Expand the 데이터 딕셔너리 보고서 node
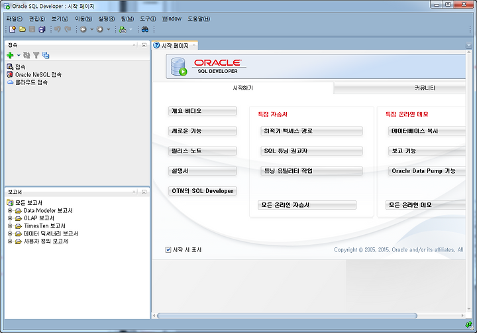The image size is (477, 333). [10, 233]
